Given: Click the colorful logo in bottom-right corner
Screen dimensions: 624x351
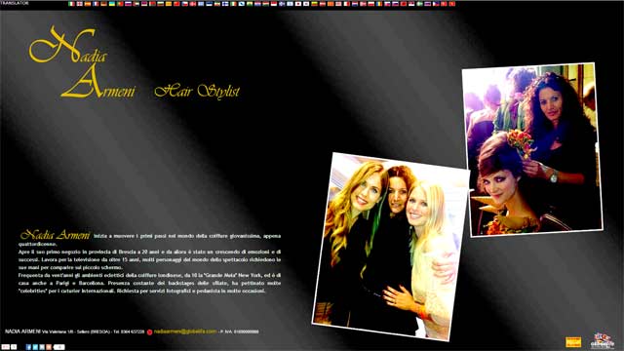Looking at the screenshot, I should pyautogui.click(x=603, y=340).
